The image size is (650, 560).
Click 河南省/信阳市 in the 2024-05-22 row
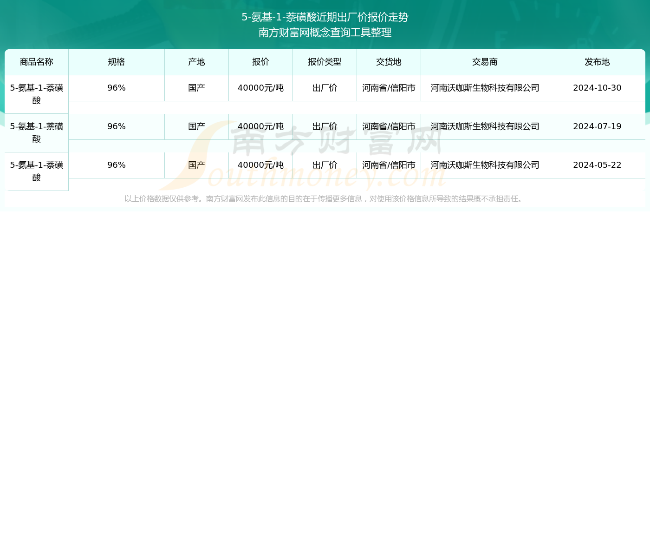point(389,165)
